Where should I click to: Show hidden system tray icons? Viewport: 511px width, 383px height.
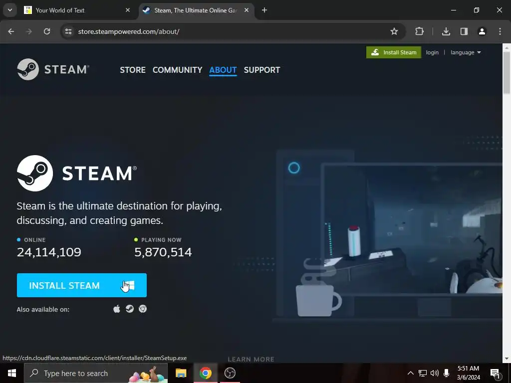pyautogui.click(x=411, y=373)
